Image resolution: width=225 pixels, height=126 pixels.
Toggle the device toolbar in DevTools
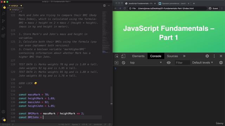(123, 56)
